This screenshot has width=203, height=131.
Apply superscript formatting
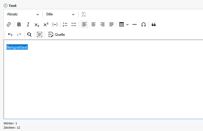point(46,24)
